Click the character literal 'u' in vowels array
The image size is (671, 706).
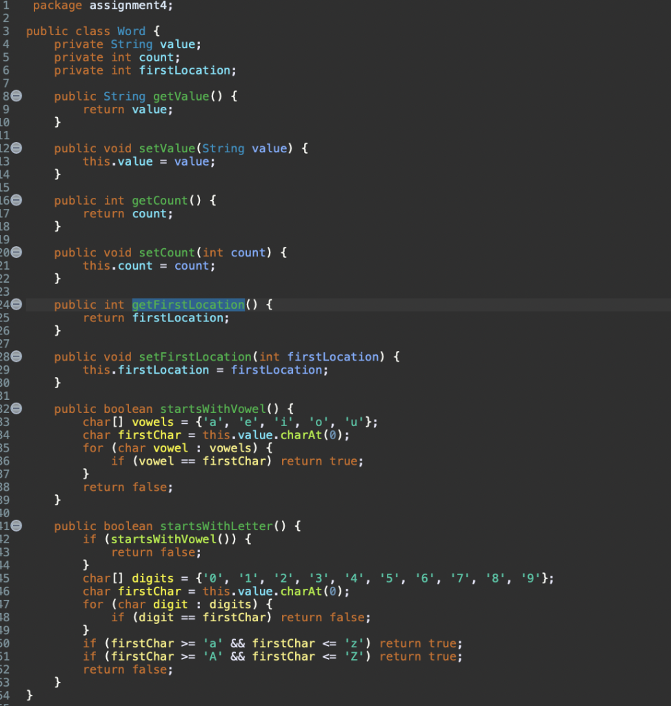point(354,423)
